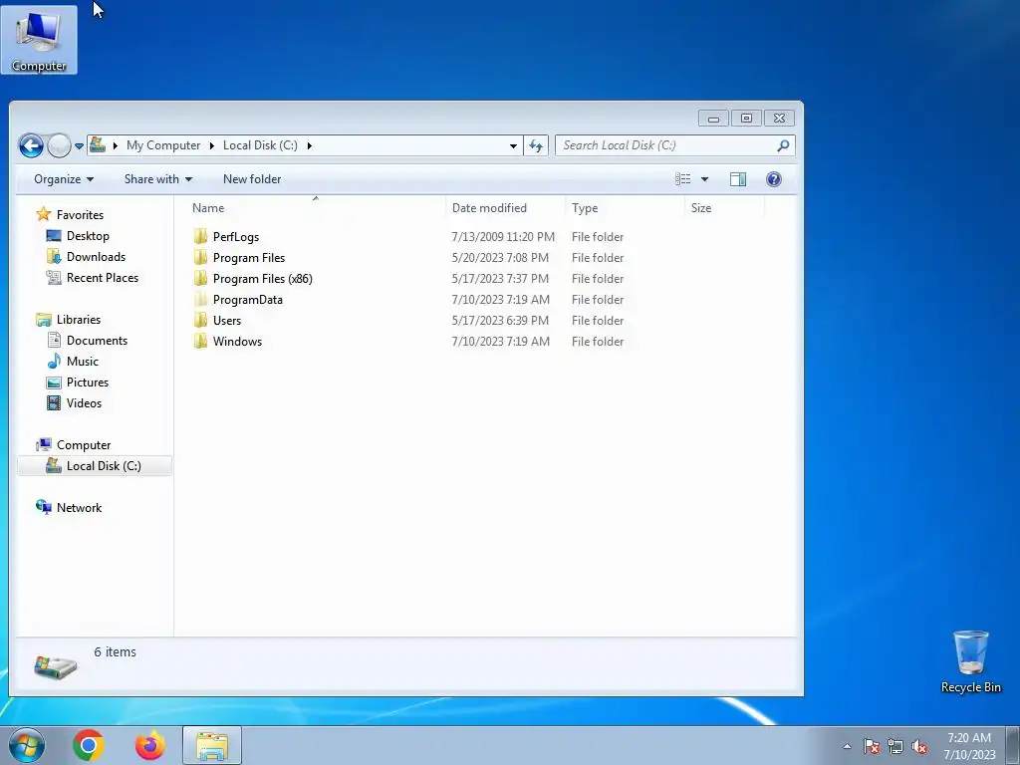Viewport: 1020px width, 765px height.
Task: Select the ProgramData name text
Action: pyautogui.click(x=247, y=299)
